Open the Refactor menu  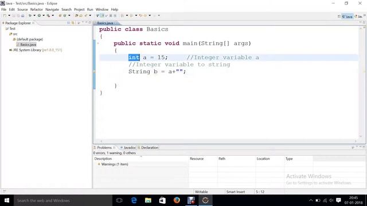click(37, 10)
